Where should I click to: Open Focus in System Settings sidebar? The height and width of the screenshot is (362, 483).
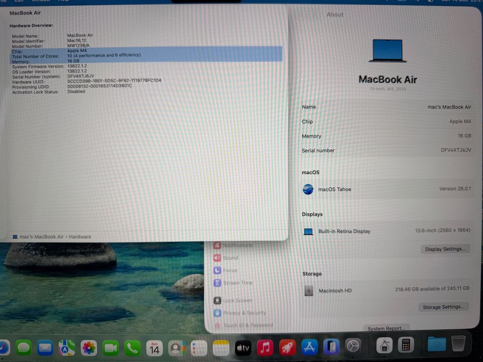(x=226, y=270)
